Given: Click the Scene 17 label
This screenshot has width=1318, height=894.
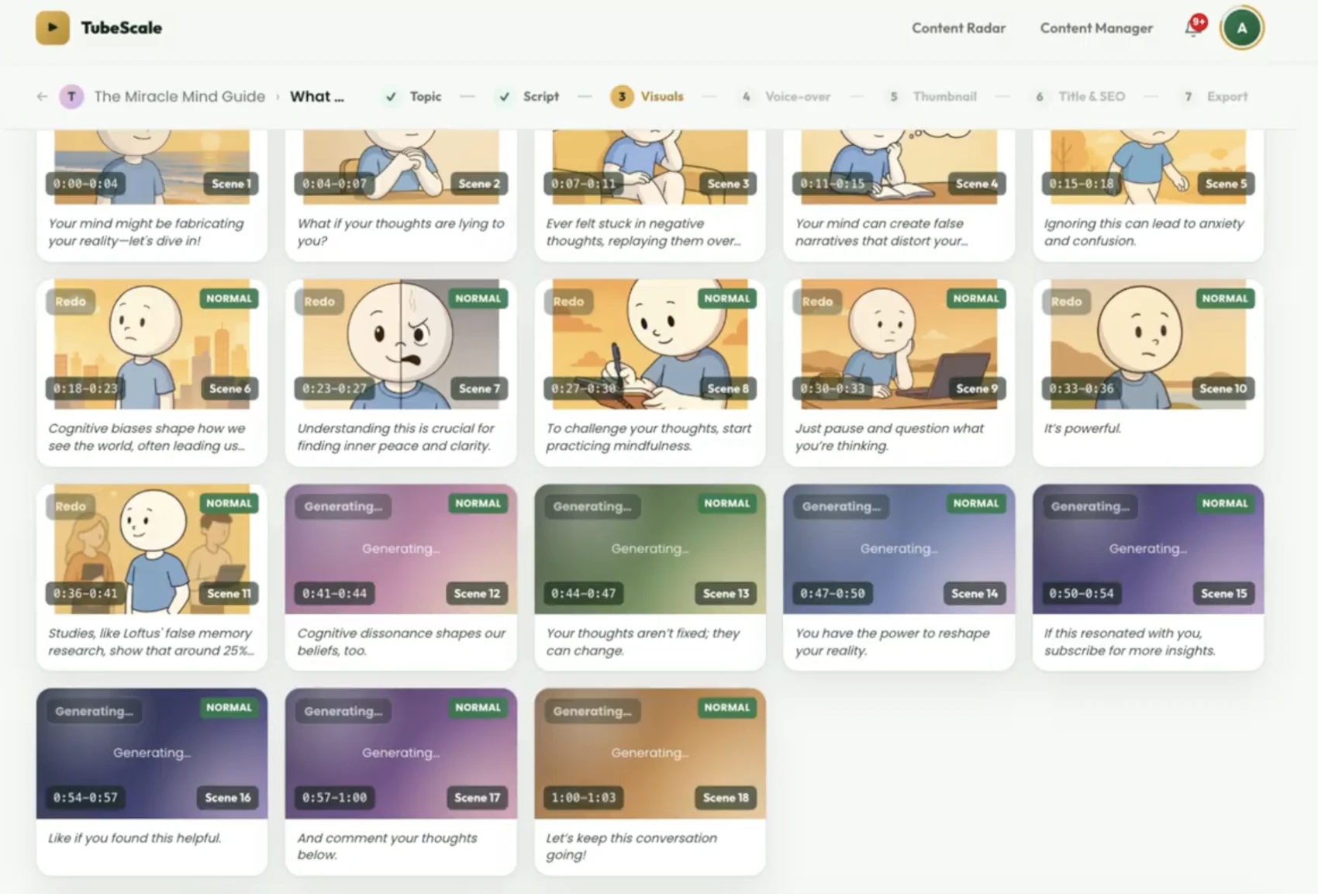Looking at the screenshot, I should [477, 797].
